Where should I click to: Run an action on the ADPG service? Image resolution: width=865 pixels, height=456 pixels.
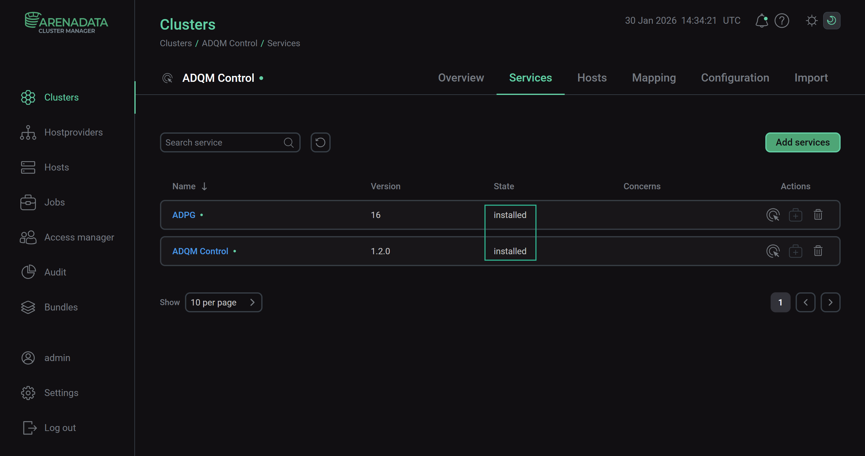pyautogui.click(x=773, y=215)
